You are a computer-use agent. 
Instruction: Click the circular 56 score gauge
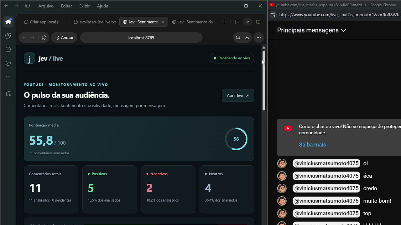(236, 139)
